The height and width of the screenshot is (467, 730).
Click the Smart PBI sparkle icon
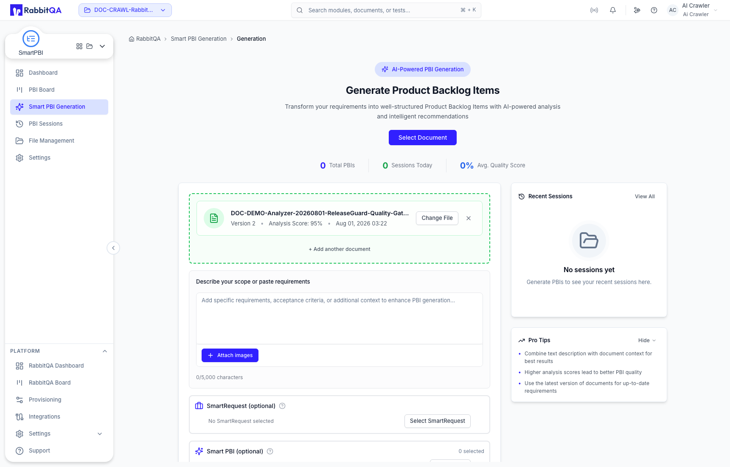[x=199, y=451]
